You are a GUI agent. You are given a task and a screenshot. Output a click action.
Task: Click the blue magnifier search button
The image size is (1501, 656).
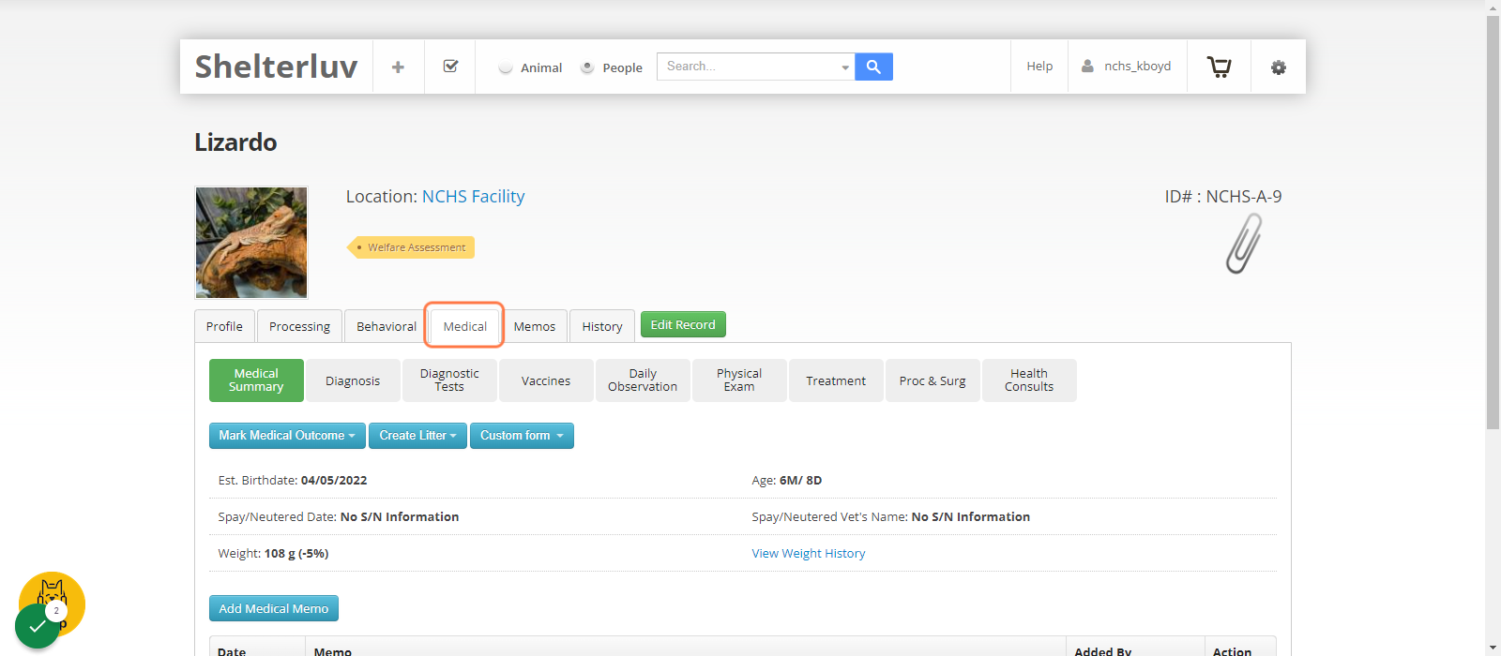pos(873,67)
